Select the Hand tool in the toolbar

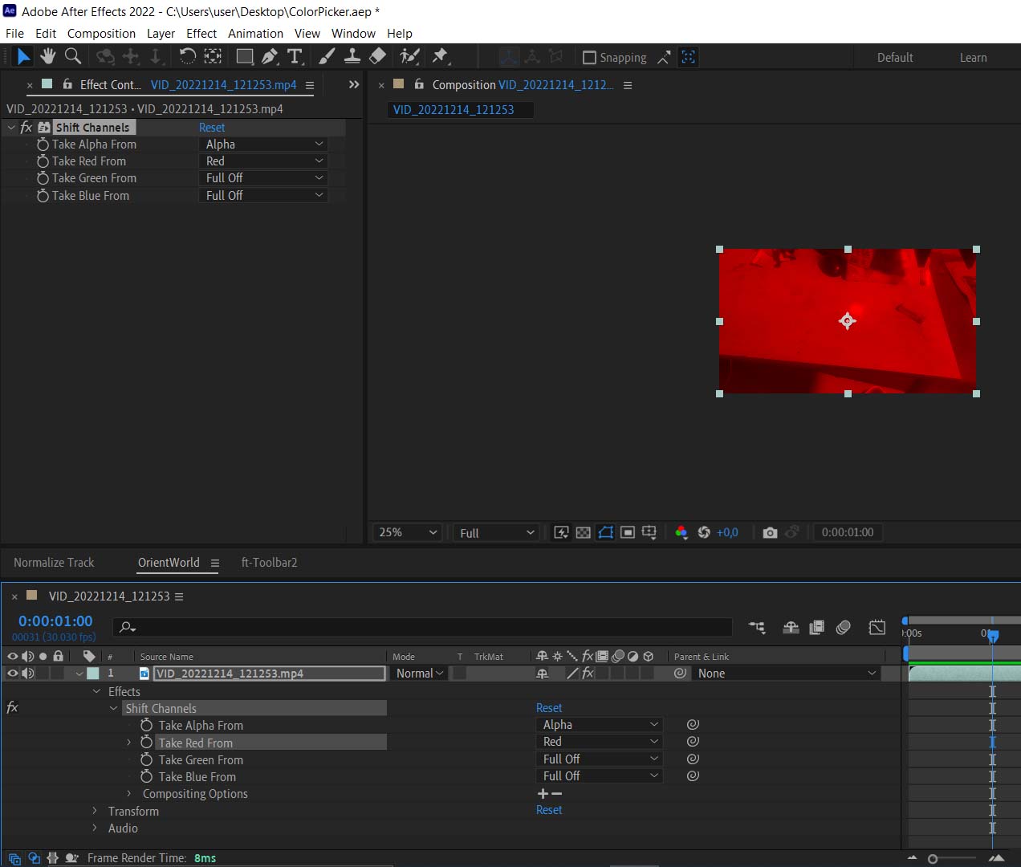(47, 56)
